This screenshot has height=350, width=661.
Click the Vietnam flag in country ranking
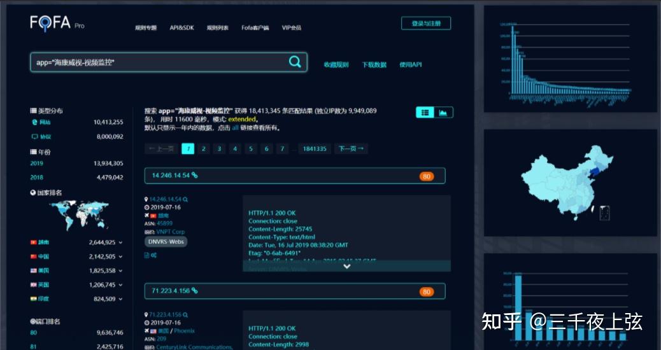coord(34,242)
